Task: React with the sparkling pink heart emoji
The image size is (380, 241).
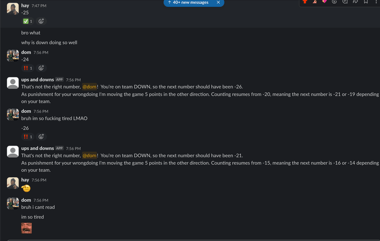Action: point(324,1)
